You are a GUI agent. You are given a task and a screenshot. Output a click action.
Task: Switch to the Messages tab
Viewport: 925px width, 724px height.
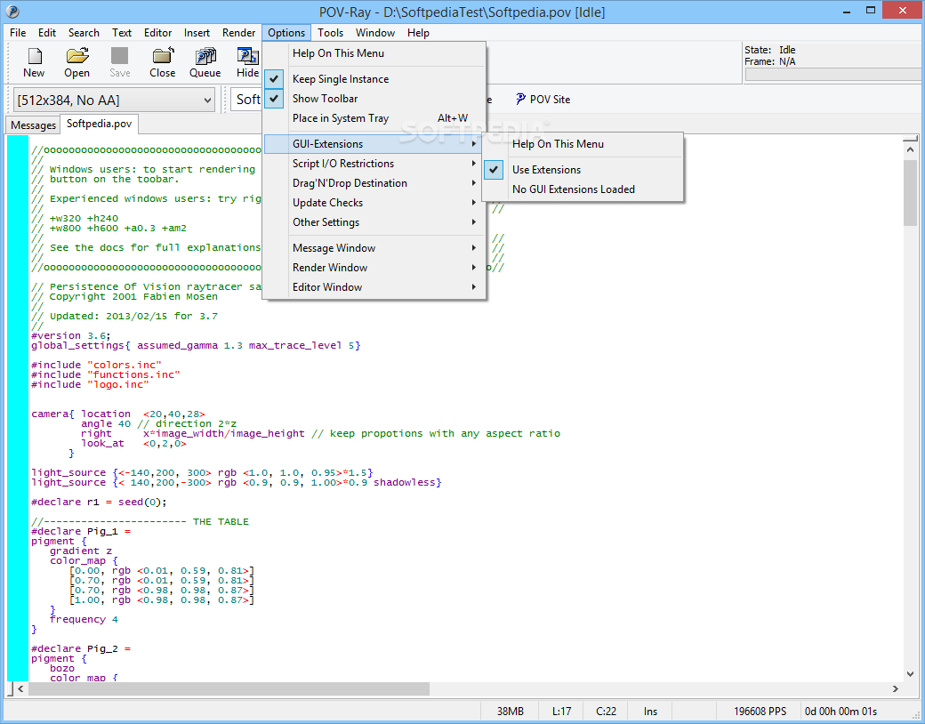coord(33,125)
